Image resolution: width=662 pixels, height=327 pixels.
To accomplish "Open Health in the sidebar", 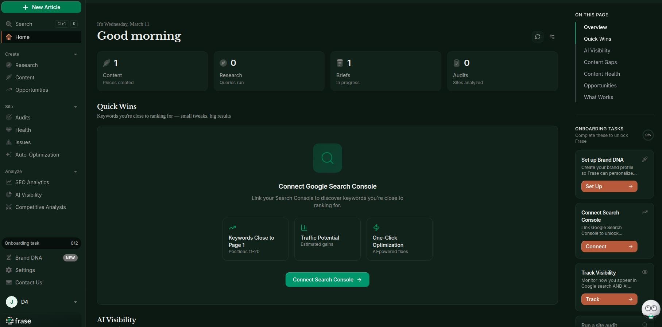I will (x=41, y=130).
